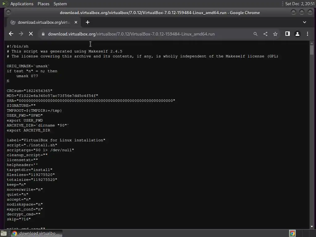This screenshot has height=237, width=316.
Task: Open a new tab with the plus button
Action: click(87, 22)
